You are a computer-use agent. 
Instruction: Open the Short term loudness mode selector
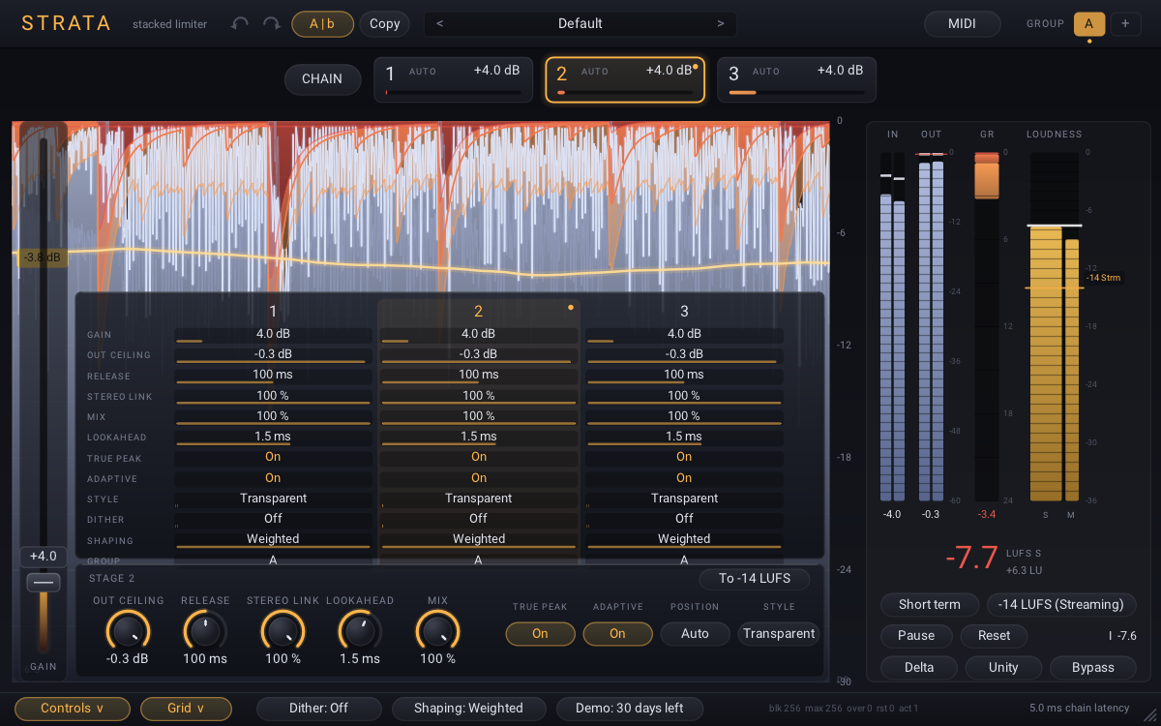click(x=930, y=605)
